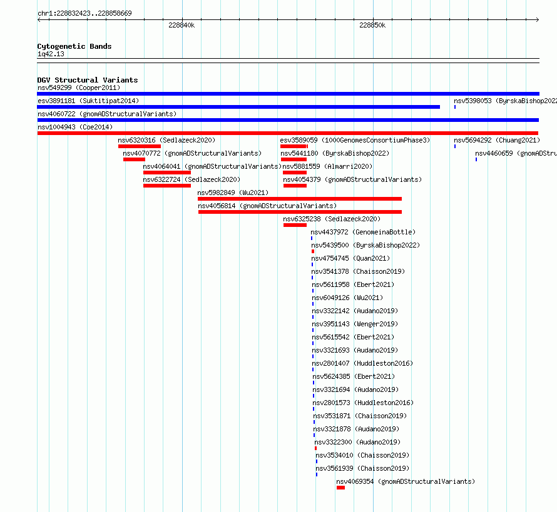Viewport: 557px width, 512px height.
Task: Click nsv4437972 (GenomeinaBottle) label
Action: pos(363,232)
